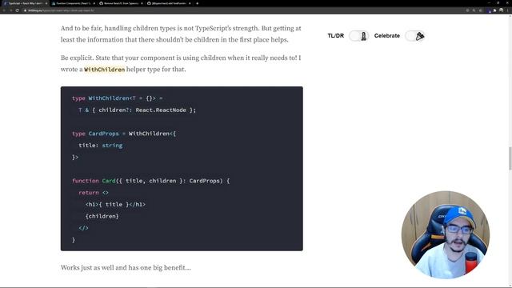Click the Celebrate label

(387, 36)
